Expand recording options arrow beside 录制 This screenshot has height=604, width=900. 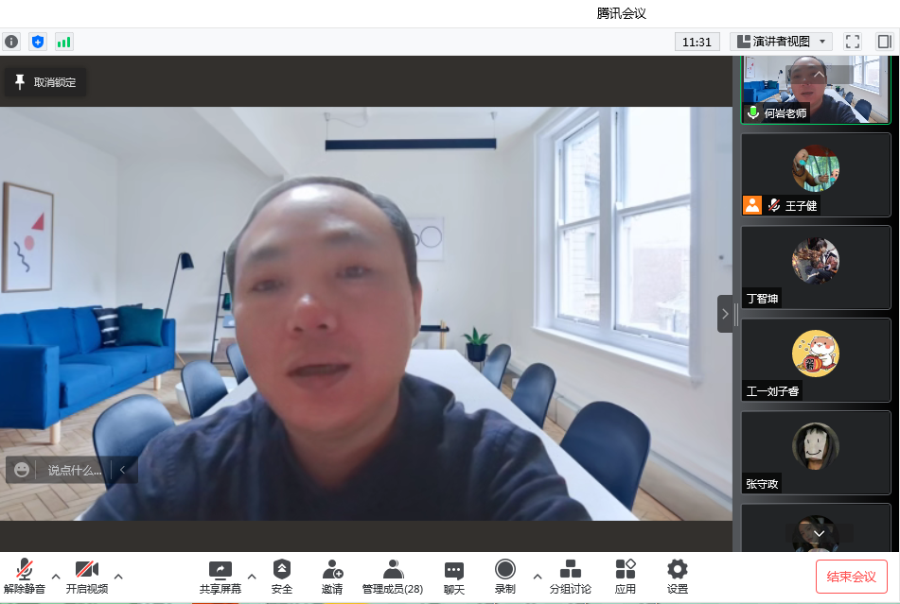pyautogui.click(x=538, y=577)
